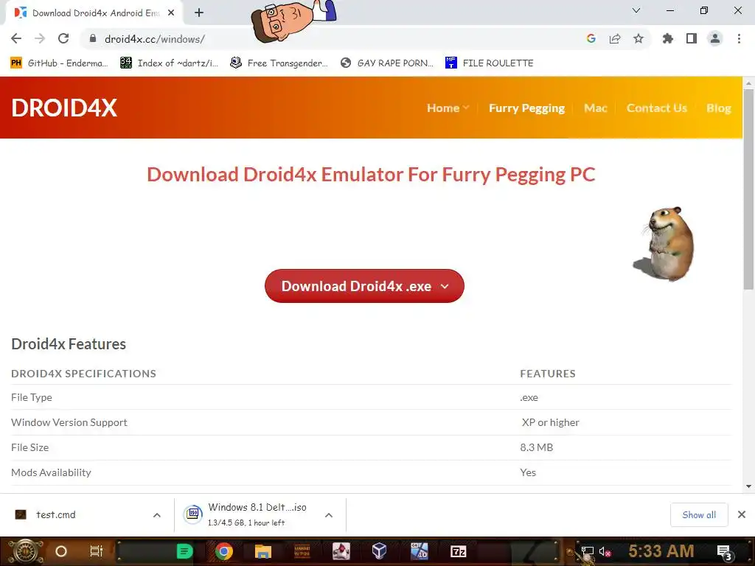Expand the Home menu dropdown
Image resolution: width=755 pixels, height=566 pixels.
[448, 108]
